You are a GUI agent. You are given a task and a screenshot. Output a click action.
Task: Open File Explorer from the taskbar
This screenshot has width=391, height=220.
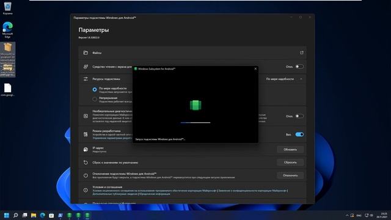click(x=34, y=215)
